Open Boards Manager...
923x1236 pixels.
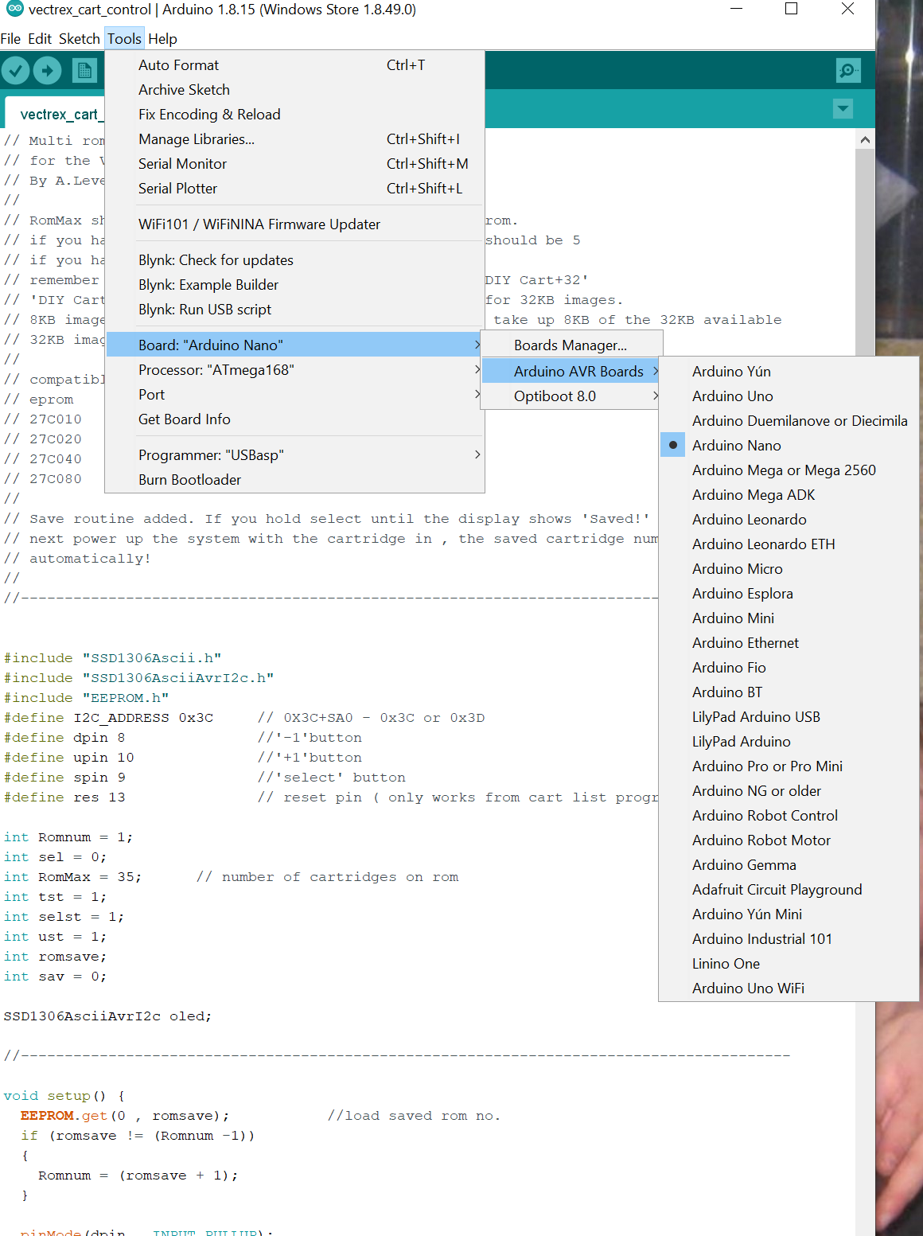pyautogui.click(x=571, y=345)
